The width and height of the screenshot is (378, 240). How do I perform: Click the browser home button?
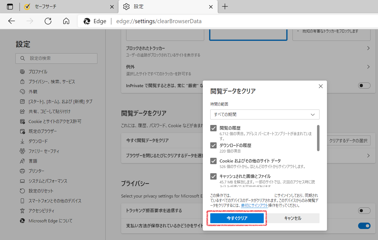[x=66, y=21]
